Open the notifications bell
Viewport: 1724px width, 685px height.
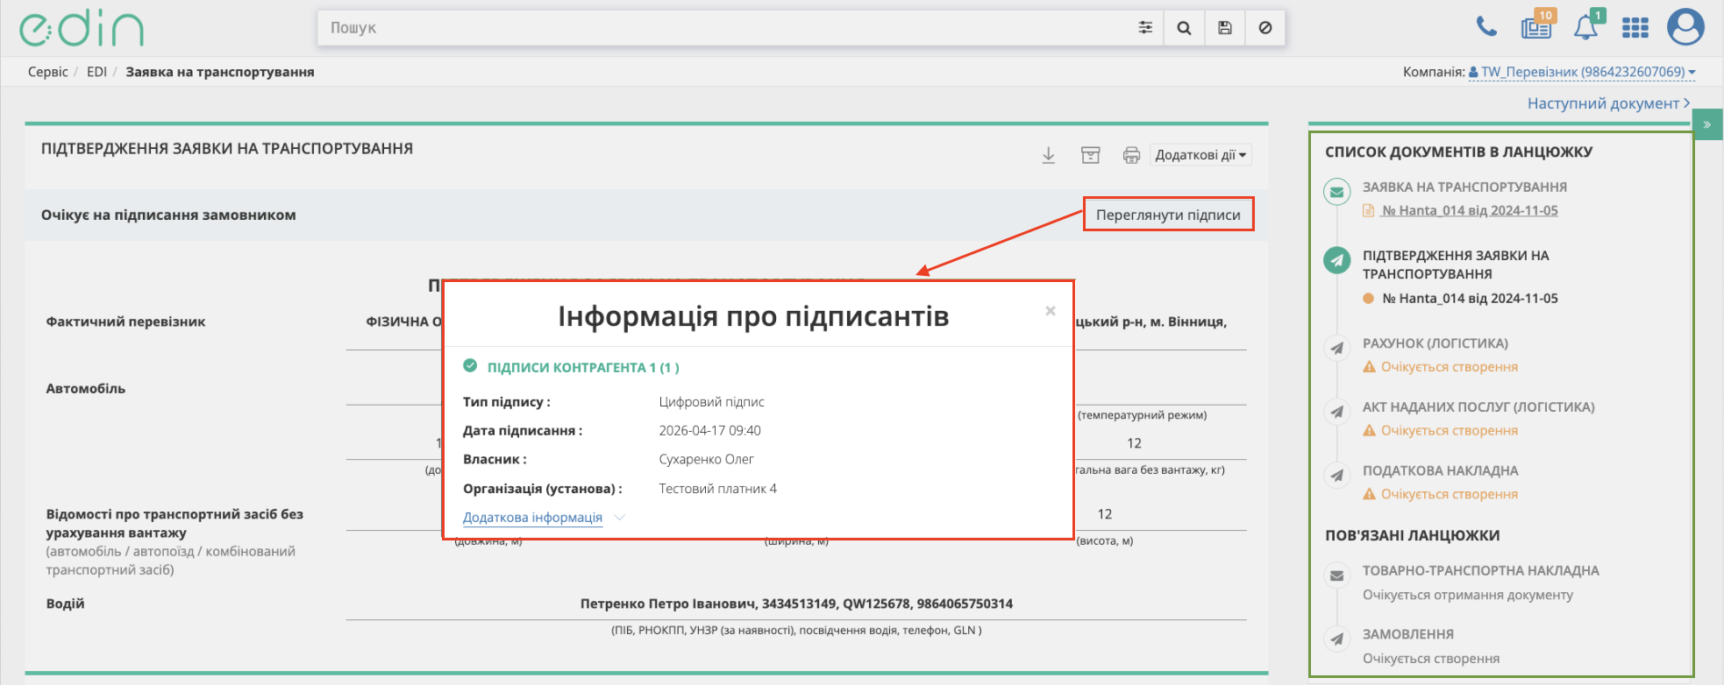[1585, 28]
